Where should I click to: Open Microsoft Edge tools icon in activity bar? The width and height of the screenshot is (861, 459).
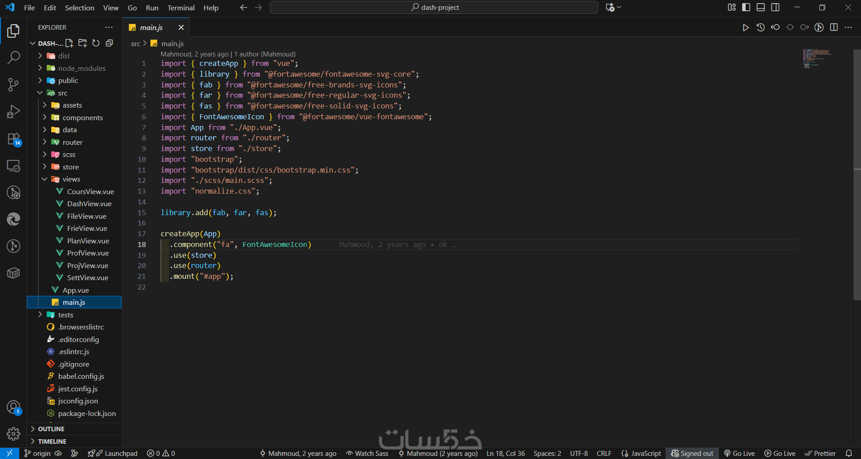tap(13, 219)
